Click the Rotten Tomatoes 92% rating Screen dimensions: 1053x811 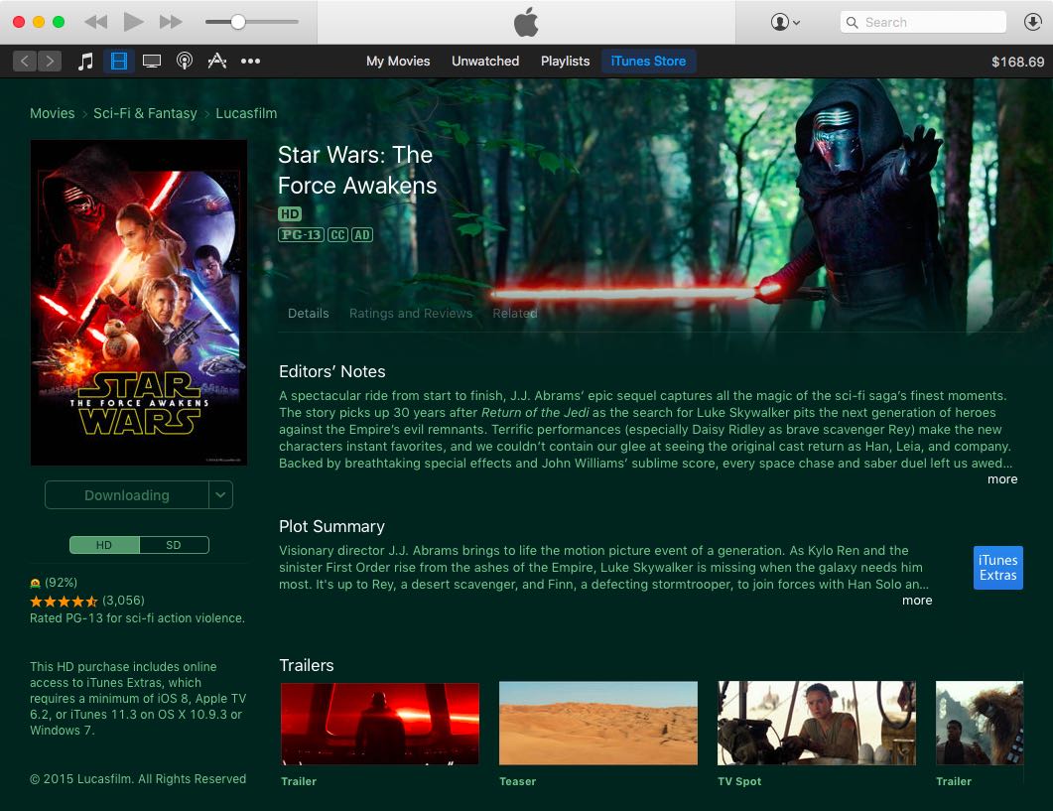pyautogui.click(x=54, y=583)
